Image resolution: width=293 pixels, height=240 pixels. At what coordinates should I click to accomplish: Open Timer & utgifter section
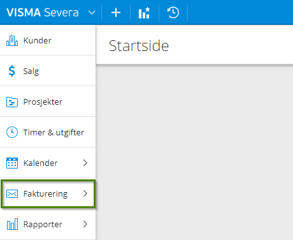pyautogui.click(x=48, y=132)
